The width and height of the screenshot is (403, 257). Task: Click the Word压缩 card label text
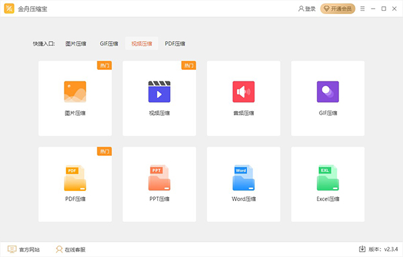tap(244, 198)
